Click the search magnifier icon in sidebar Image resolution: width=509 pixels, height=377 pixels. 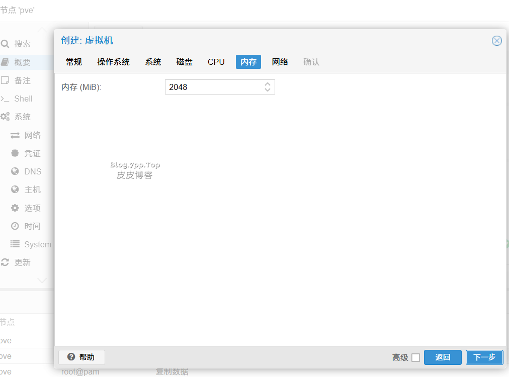[5, 44]
